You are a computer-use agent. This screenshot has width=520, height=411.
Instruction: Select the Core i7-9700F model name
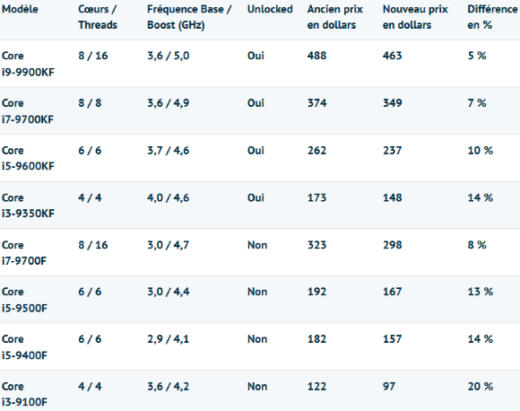[24, 253]
